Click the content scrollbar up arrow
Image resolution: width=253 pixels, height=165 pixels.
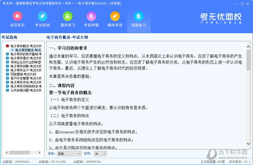[x=248, y=47]
